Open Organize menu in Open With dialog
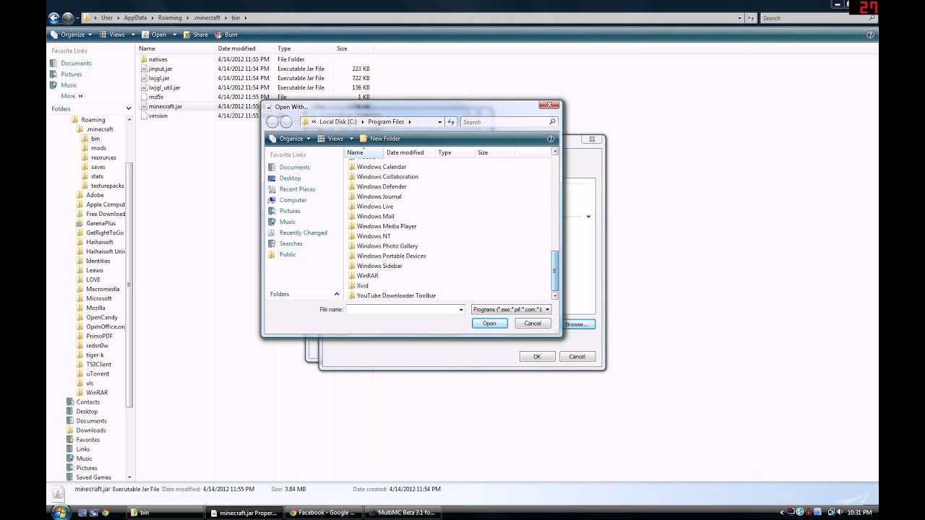 pyautogui.click(x=291, y=139)
